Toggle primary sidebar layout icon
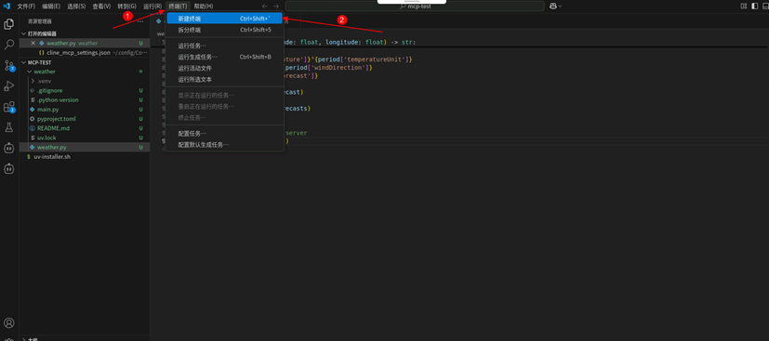769x341 pixels. click(x=754, y=6)
